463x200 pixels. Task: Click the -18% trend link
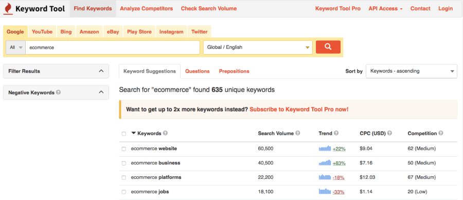pyautogui.click(x=339, y=177)
